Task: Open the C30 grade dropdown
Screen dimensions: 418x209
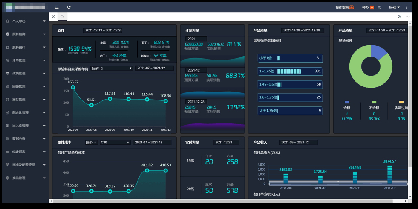Action: pos(115,143)
